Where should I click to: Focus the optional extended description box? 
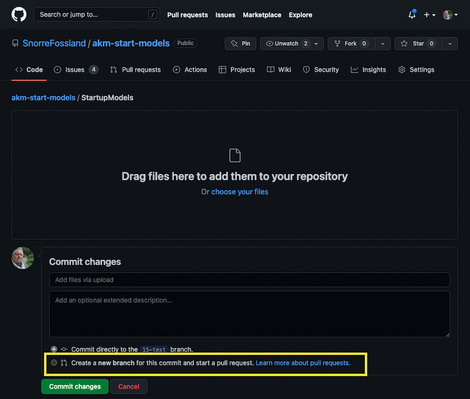pyautogui.click(x=249, y=314)
